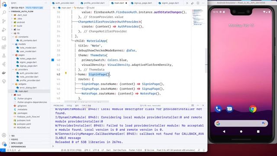
Task: Expand the build folder
Action: point(19,26)
